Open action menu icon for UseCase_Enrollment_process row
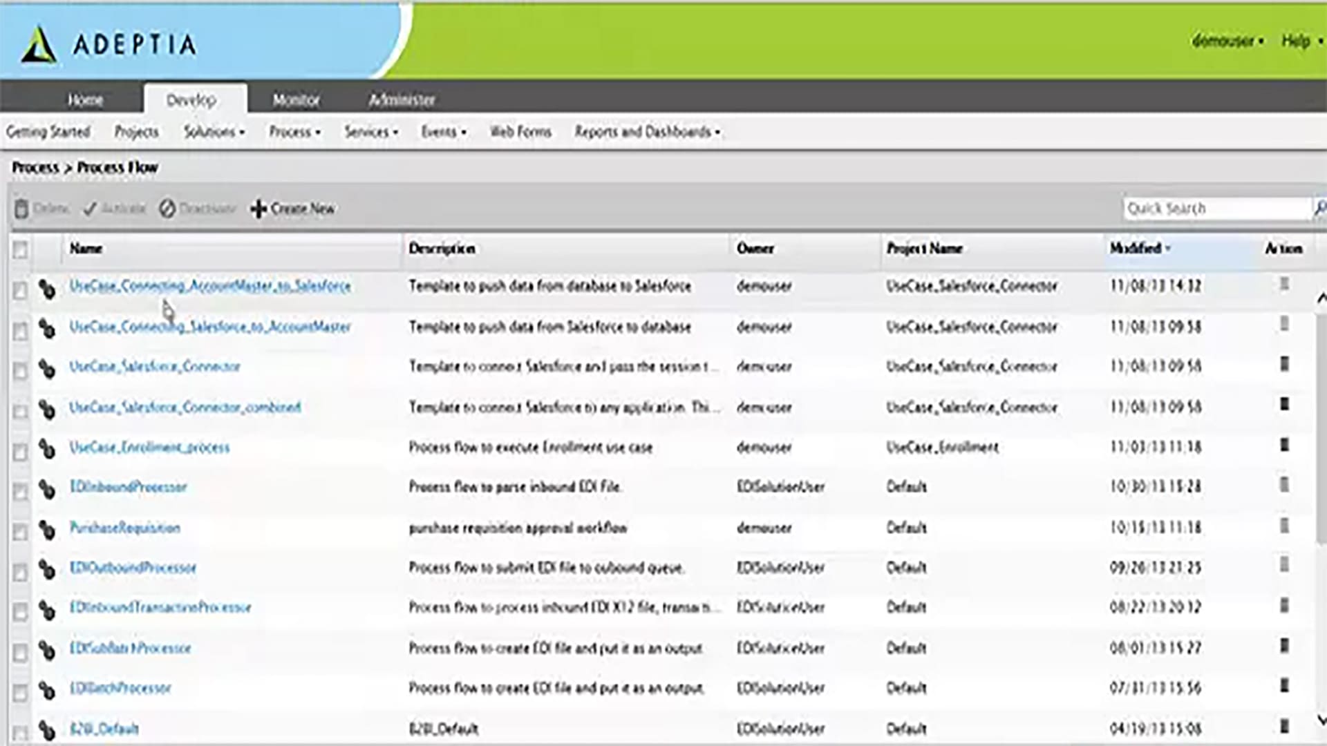 click(1284, 445)
